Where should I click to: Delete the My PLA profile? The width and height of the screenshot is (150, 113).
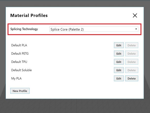click(132, 78)
